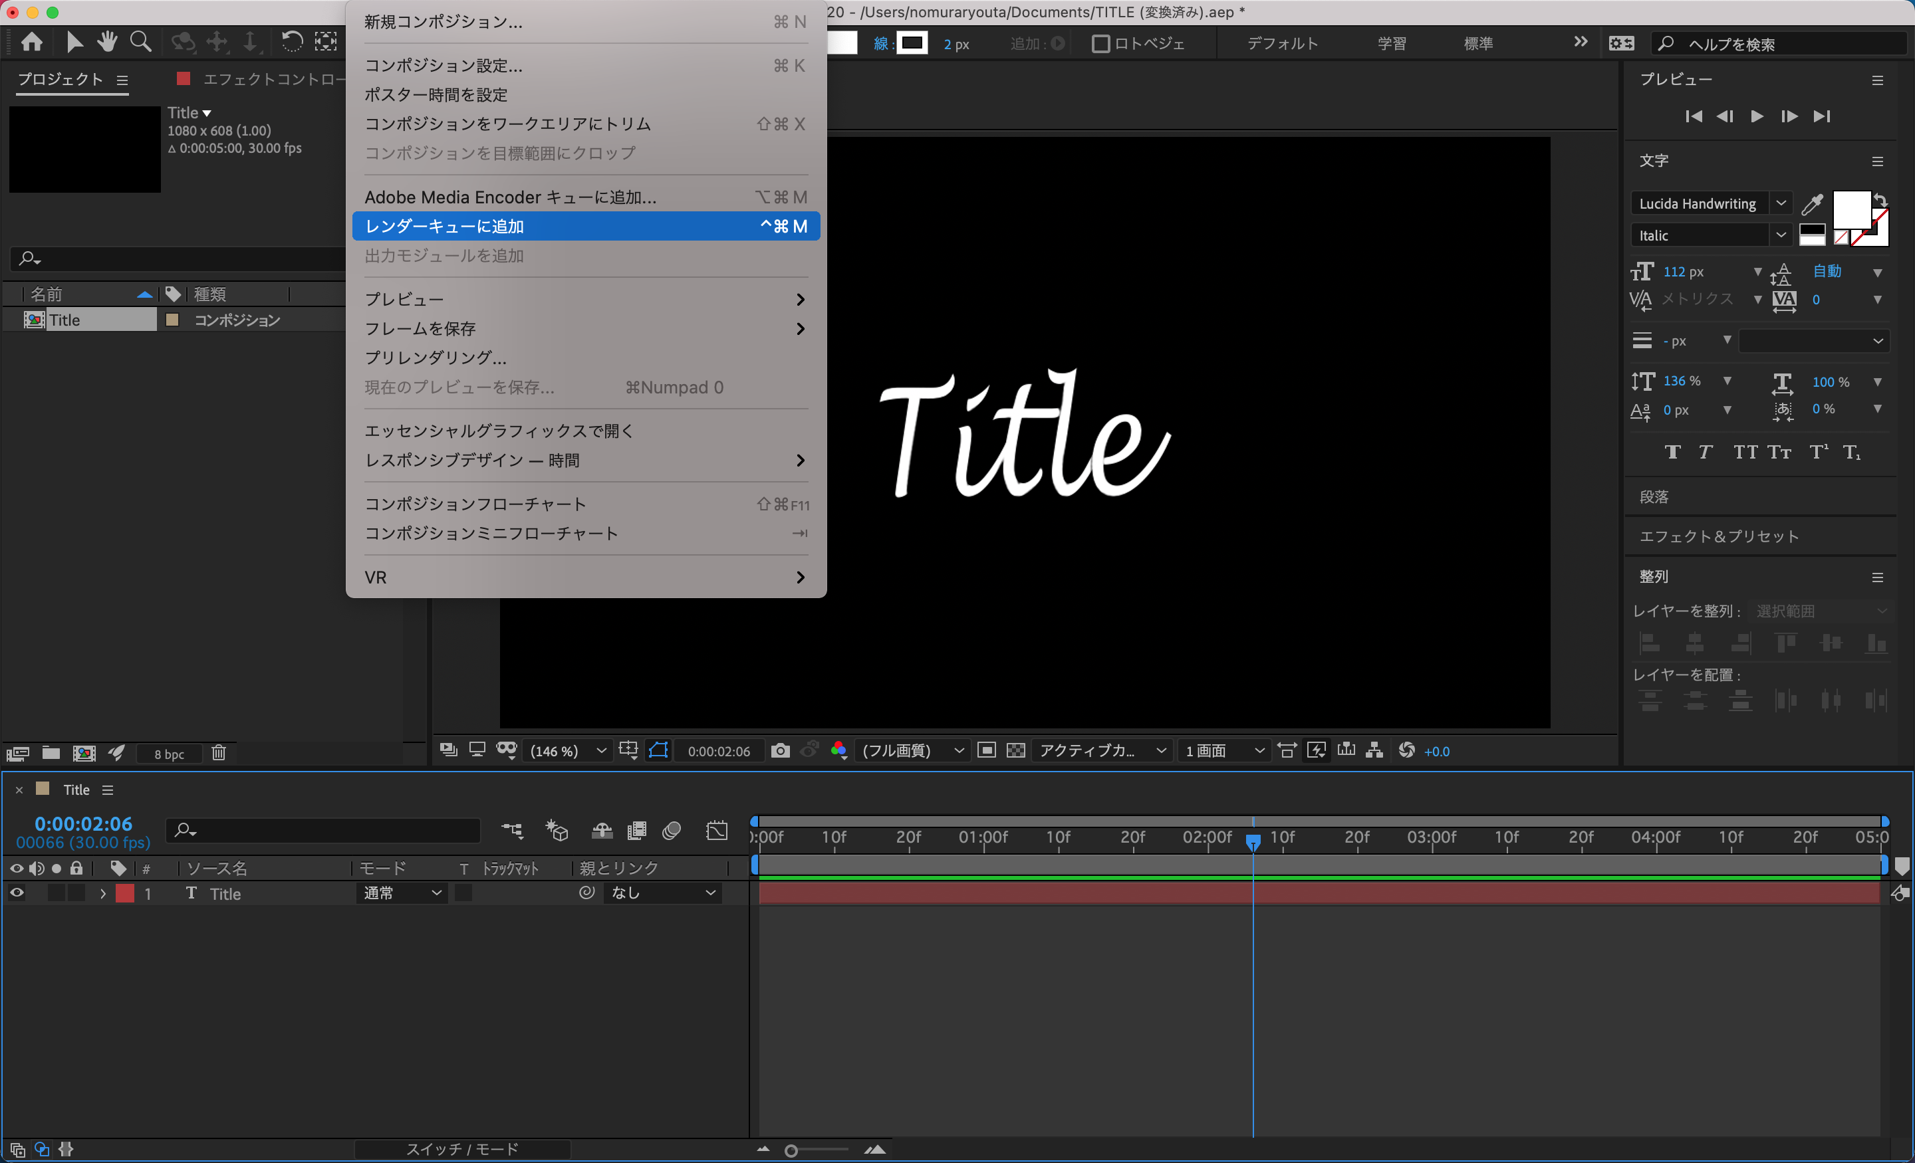The width and height of the screenshot is (1915, 1163).
Task: Click the timecode field showing 0:00:02:06
Action: pos(82,823)
